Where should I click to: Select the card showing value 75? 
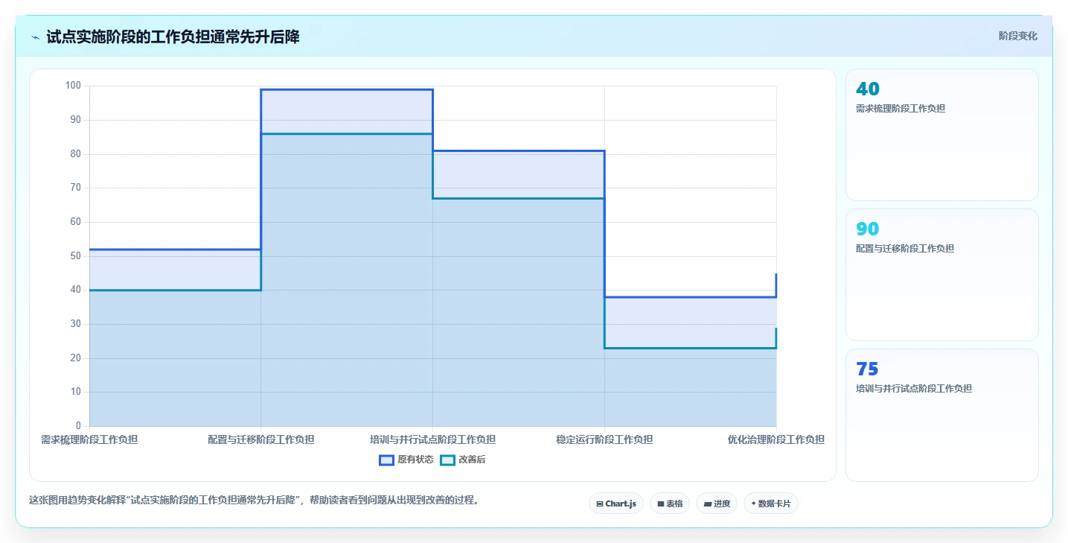coord(941,415)
